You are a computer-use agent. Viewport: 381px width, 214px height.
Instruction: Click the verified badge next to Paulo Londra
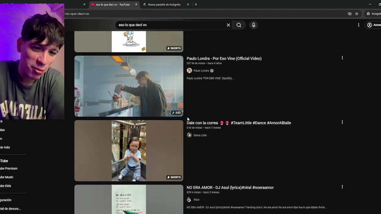click(212, 71)
